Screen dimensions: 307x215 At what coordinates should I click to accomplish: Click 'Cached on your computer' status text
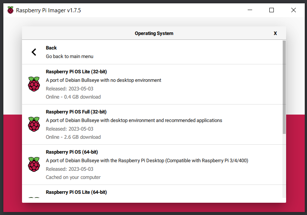pyautogui.click(x=73, y=177)
